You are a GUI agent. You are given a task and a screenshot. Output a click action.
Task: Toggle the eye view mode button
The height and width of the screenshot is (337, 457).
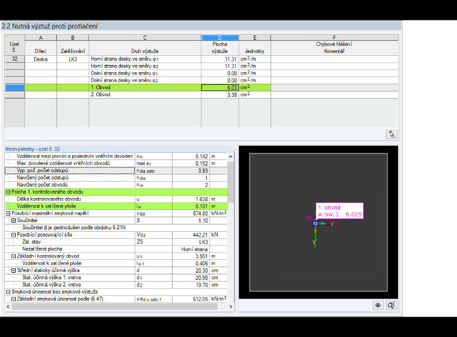click(x=378, y=305)
